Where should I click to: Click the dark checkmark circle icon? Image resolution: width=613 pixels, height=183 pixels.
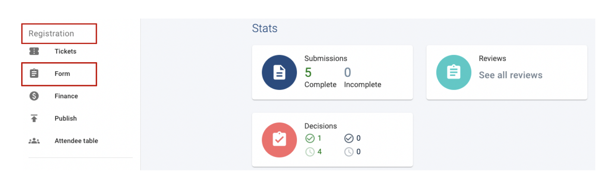coord(349,138)
